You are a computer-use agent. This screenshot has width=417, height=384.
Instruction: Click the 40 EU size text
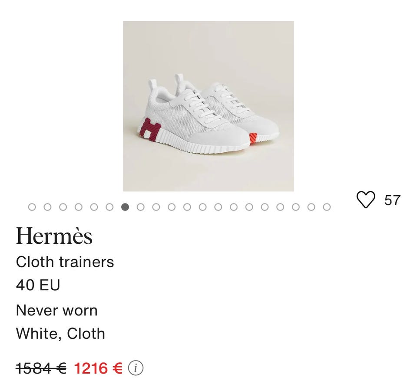pos(38,285)
